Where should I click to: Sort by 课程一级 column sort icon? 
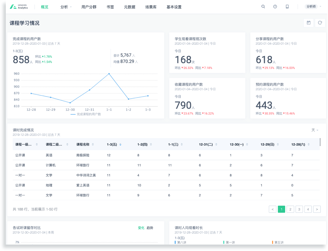point(37,144)
